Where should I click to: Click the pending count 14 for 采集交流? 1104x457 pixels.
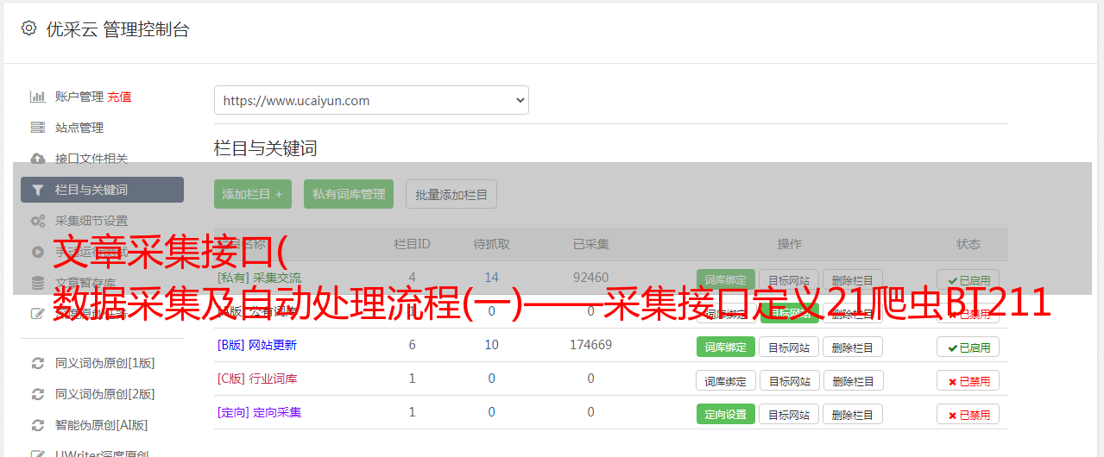(x=492, y=278)
